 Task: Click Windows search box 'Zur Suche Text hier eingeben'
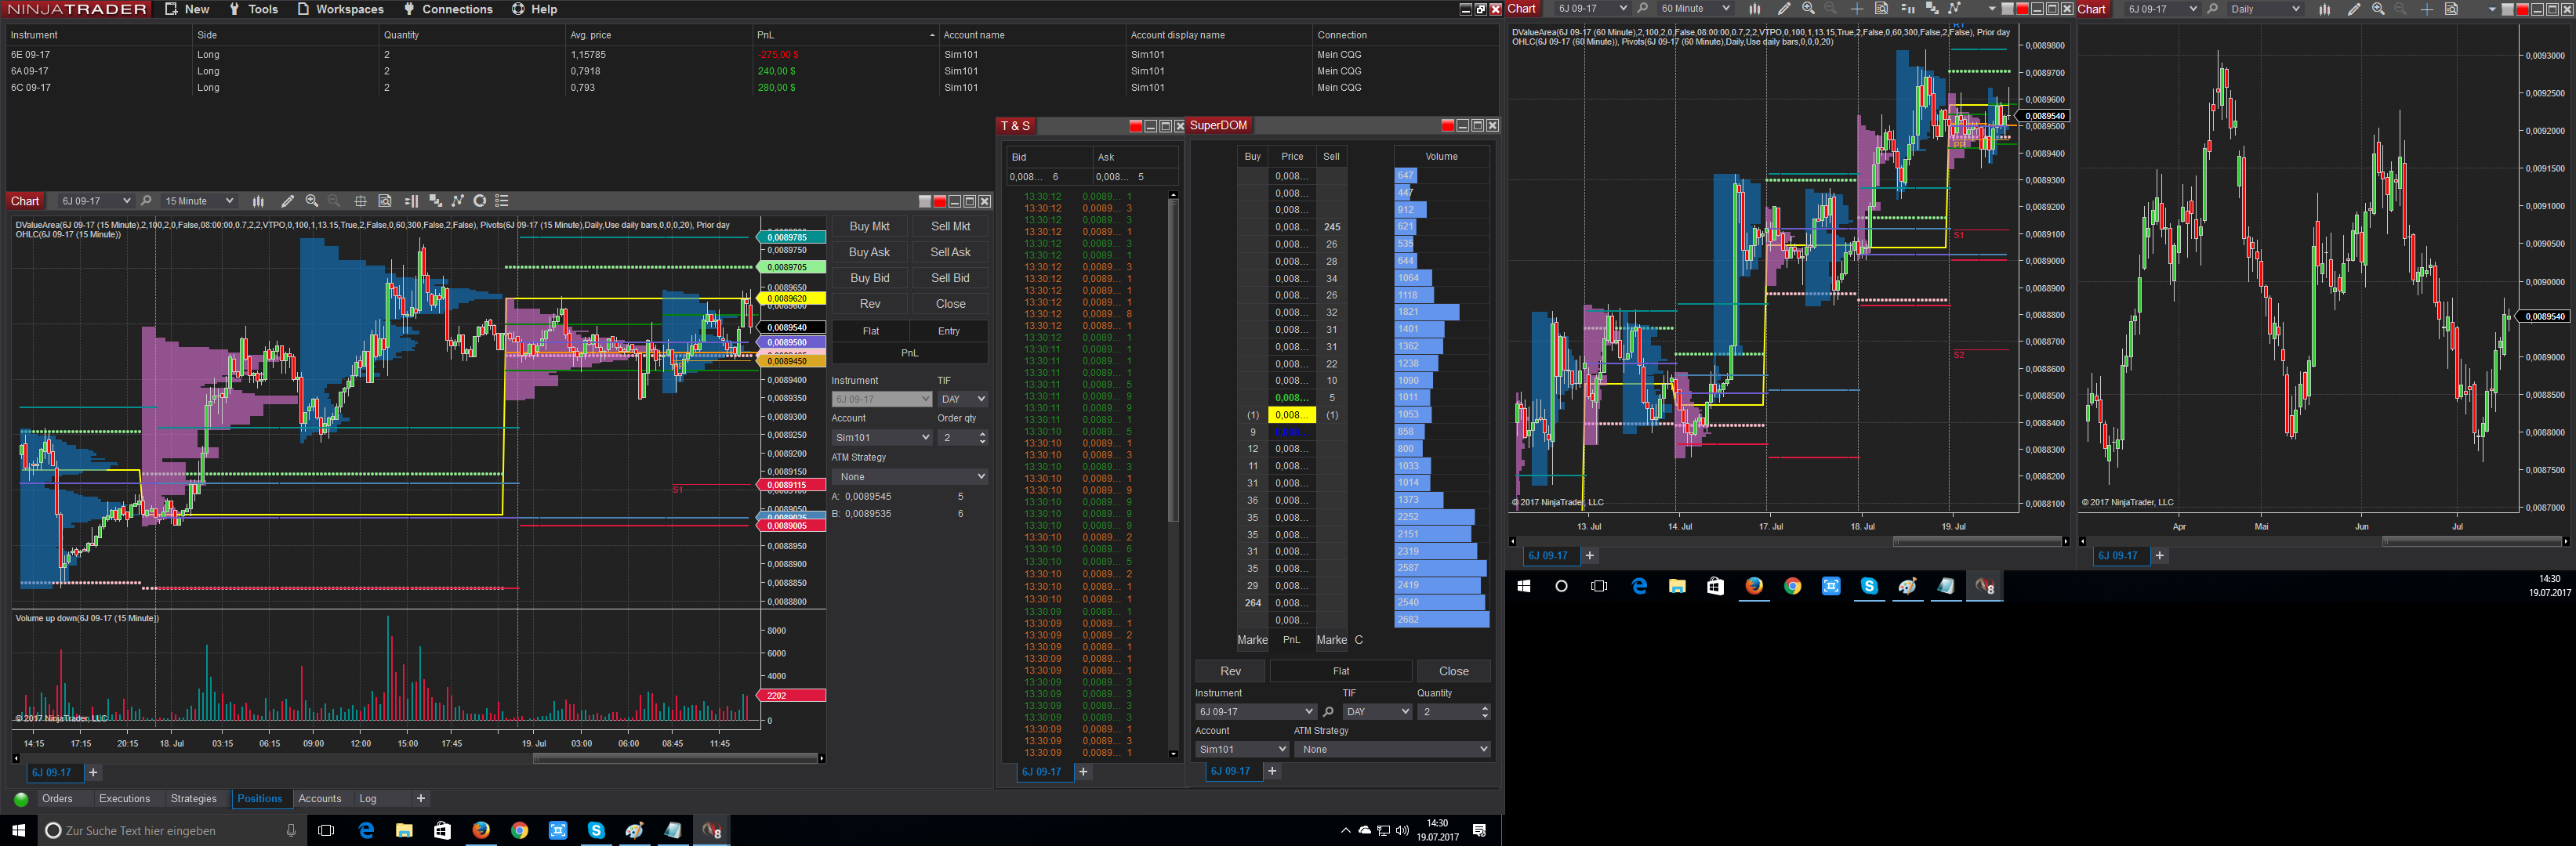(170, 831)
